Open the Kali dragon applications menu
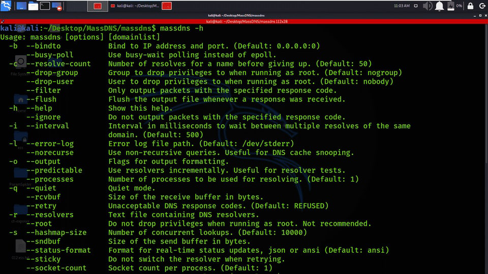This screenshot has height=274, width=488. coord(6,6)
